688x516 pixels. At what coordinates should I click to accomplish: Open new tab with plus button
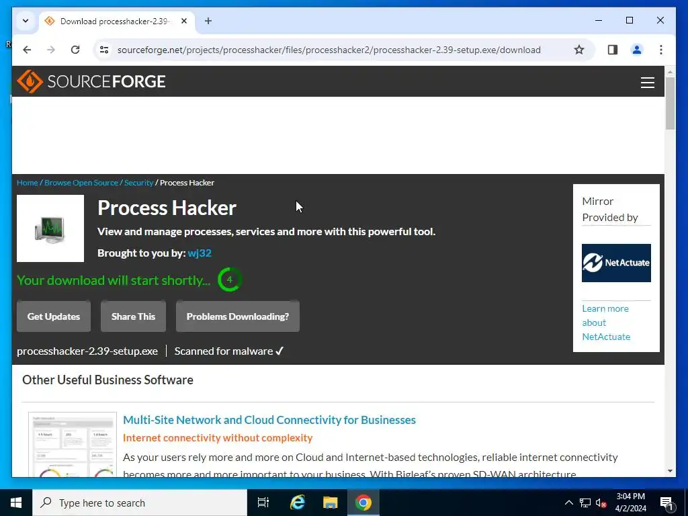[208, 21]
